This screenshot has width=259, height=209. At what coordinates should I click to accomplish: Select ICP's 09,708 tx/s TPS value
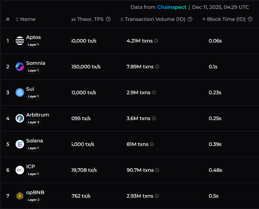[84, 170]
